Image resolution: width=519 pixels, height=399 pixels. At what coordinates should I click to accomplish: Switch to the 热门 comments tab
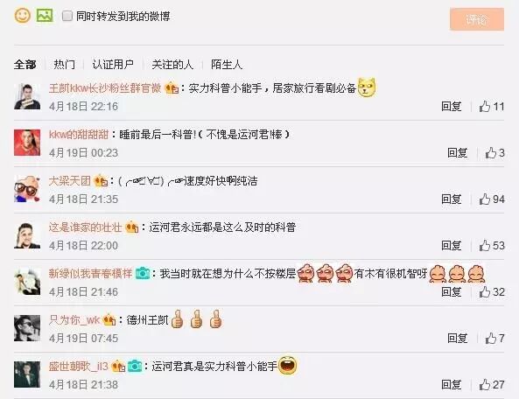pos(64,64)
